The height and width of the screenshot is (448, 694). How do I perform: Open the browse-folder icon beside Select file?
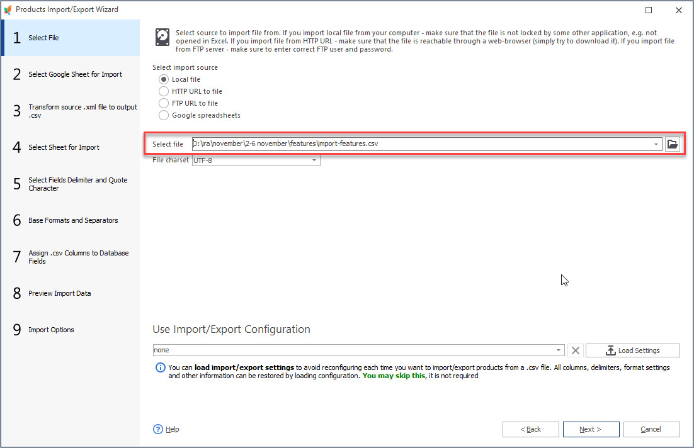[x=673, y=143]
